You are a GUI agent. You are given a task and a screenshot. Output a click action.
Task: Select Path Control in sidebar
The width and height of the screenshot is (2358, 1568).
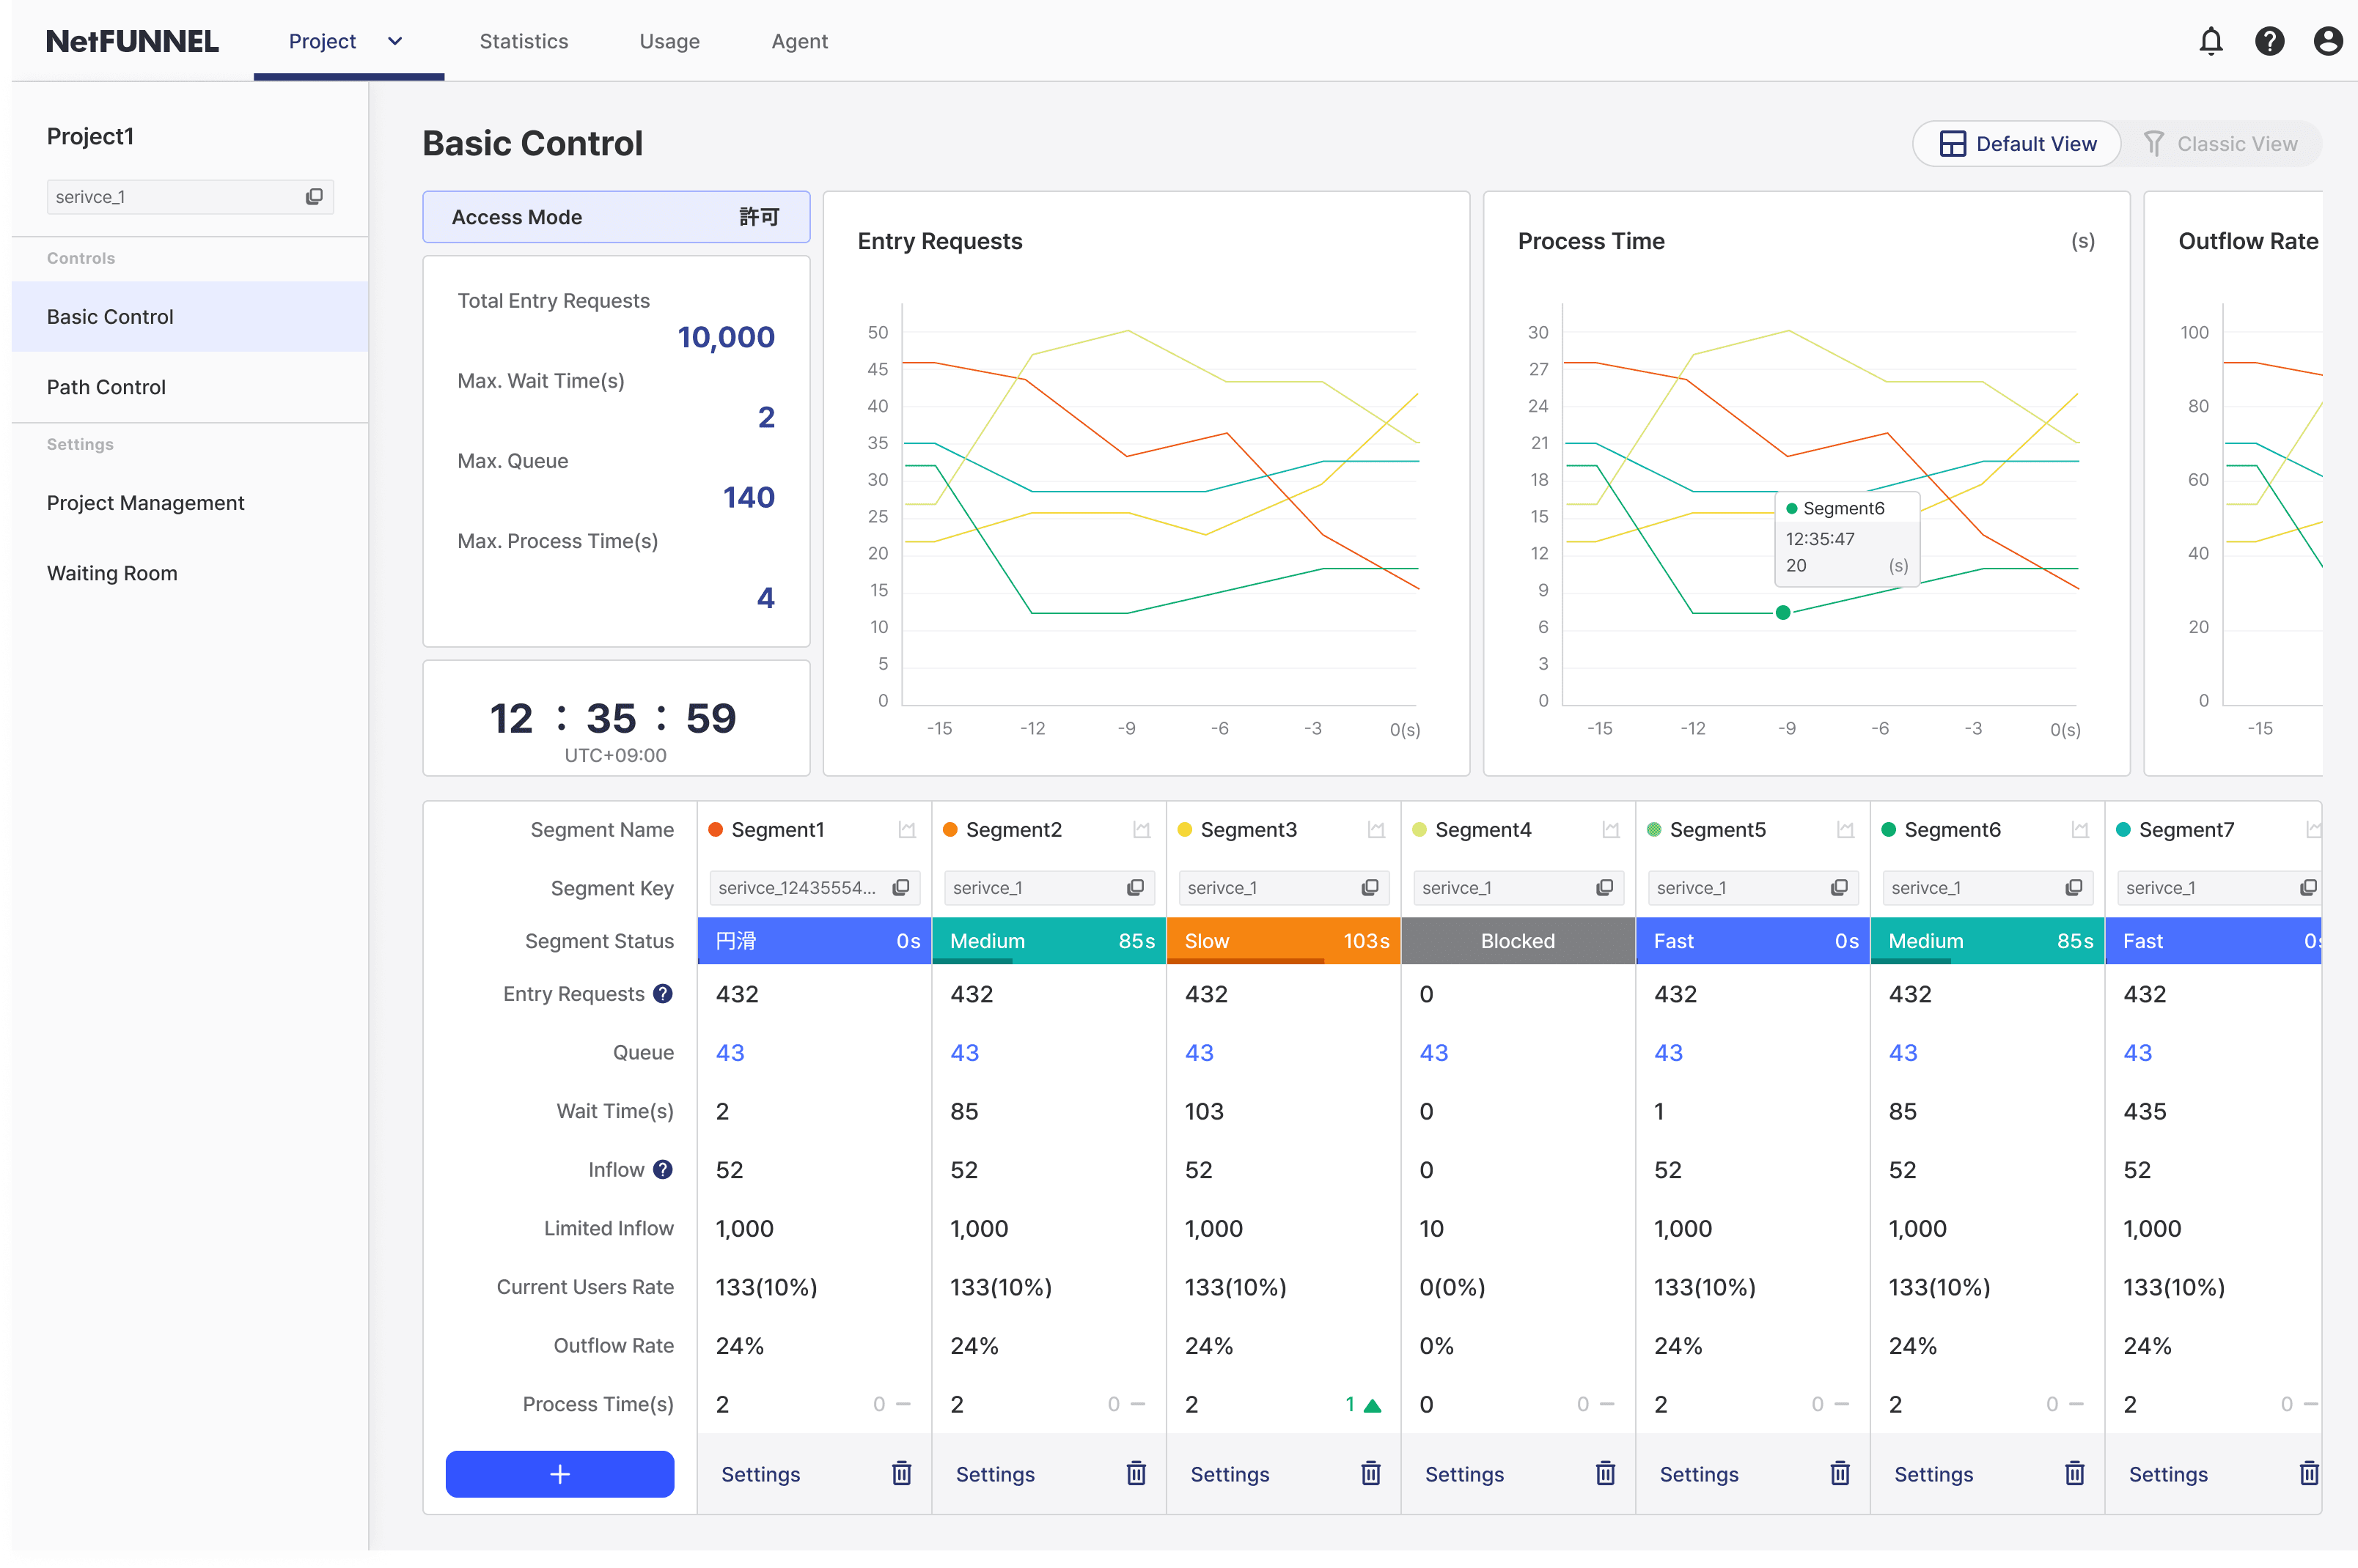(190, 387)
